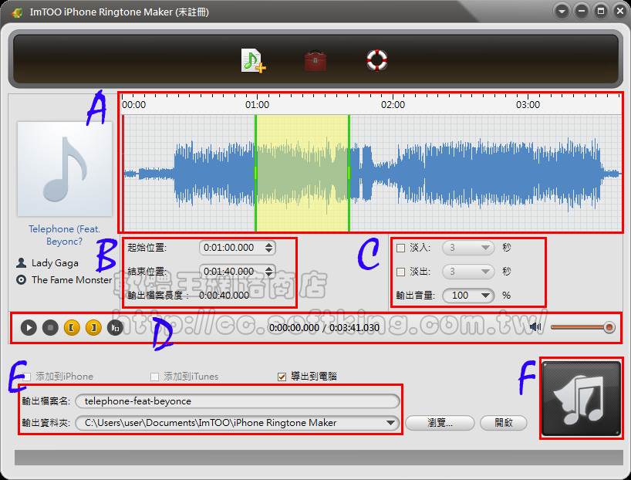Set end point with right bracket button
The width and height of the screenshot is (631, 480).
93,328
